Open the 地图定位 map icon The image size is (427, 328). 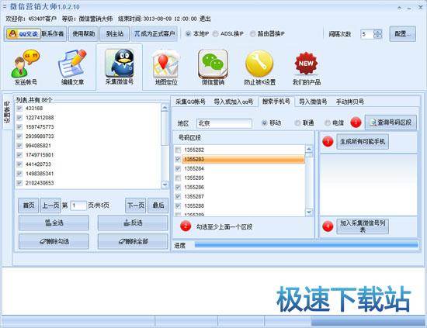[166, 67]
